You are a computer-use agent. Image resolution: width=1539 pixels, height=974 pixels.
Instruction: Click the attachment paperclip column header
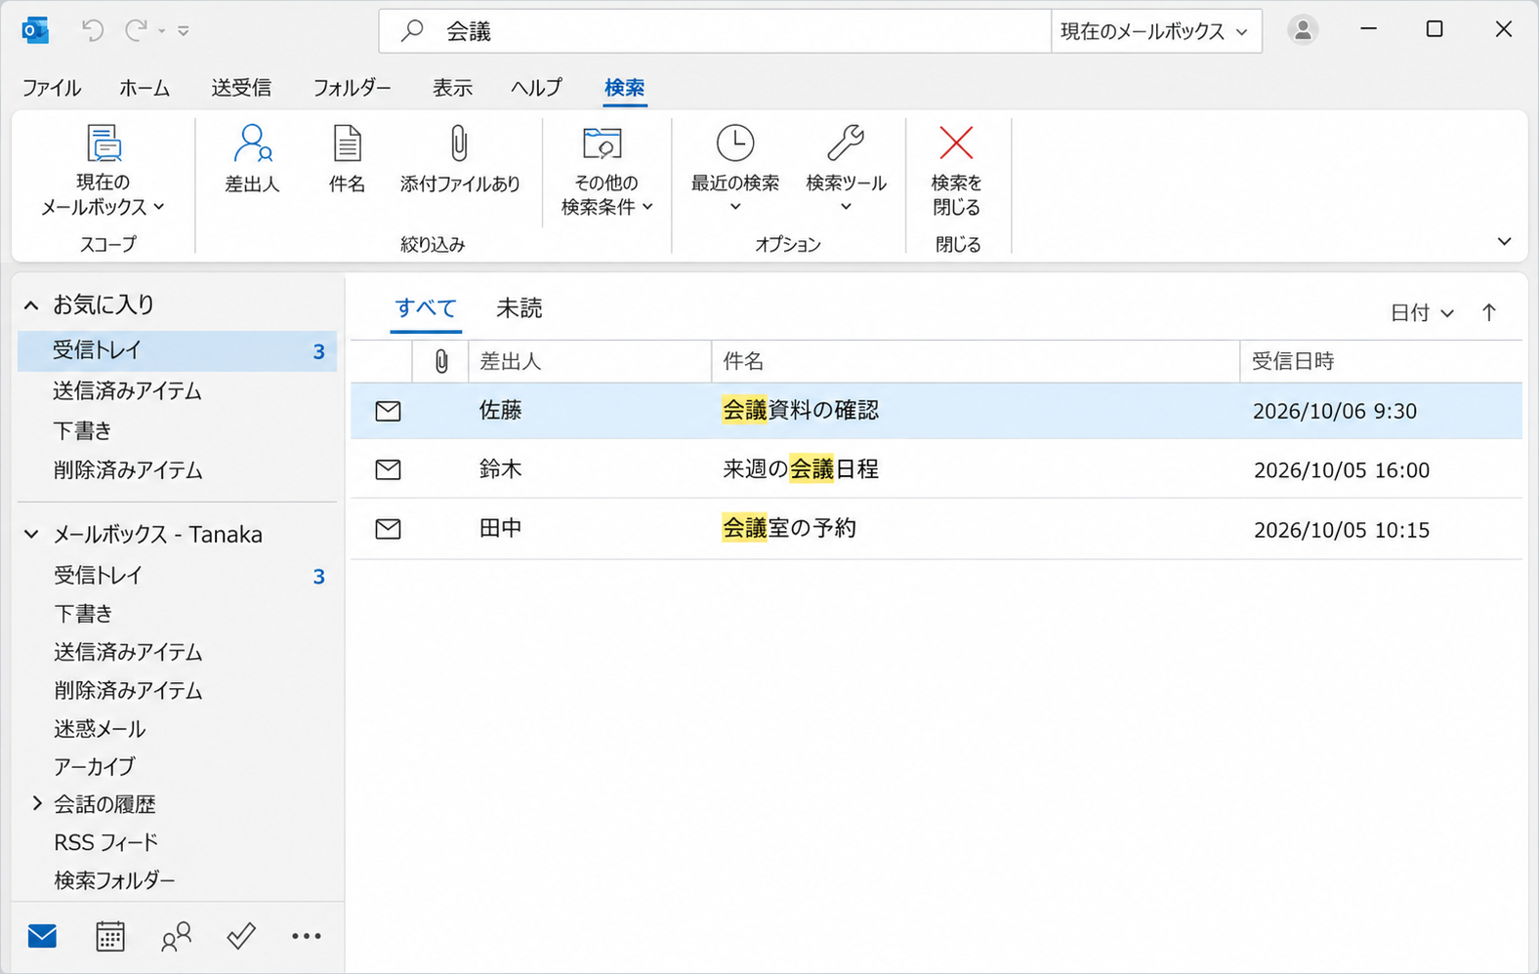tap(441, 361)
